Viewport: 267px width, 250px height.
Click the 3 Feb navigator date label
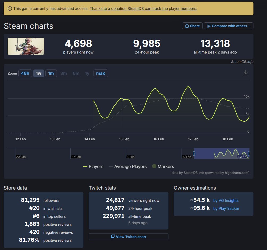pos(131,157)
